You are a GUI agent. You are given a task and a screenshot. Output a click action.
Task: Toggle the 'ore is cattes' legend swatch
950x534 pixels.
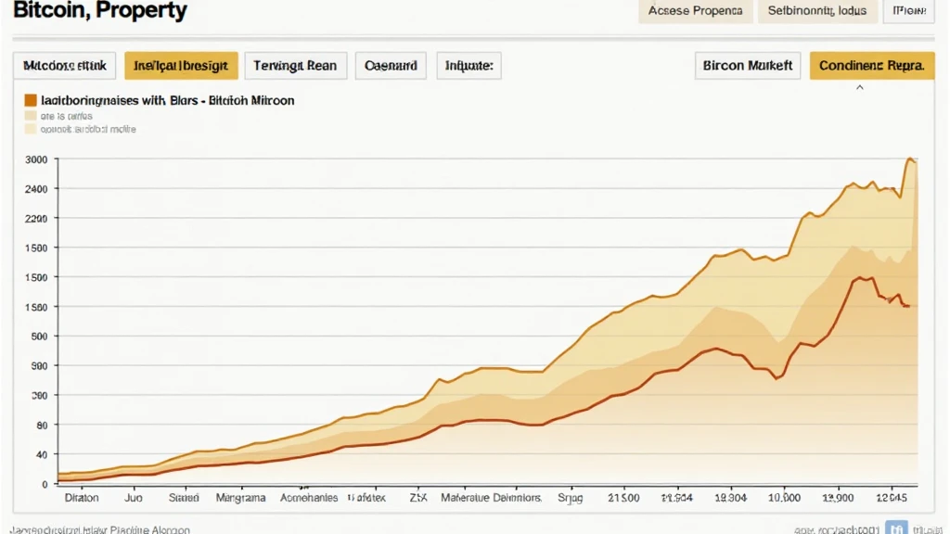click(x=31, y=116)
